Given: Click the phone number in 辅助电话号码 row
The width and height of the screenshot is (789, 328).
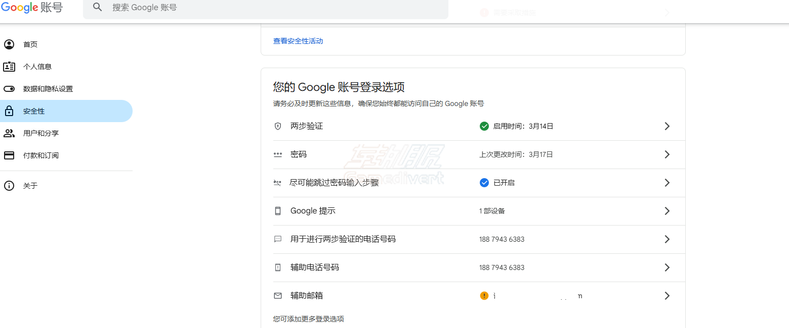Looking at the screenshot, I should click(502, 267).
